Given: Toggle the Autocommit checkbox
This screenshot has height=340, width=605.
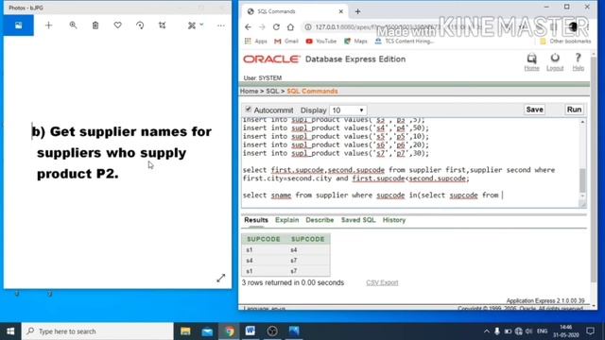Looking at the screenshot, I should coord(248,110).
